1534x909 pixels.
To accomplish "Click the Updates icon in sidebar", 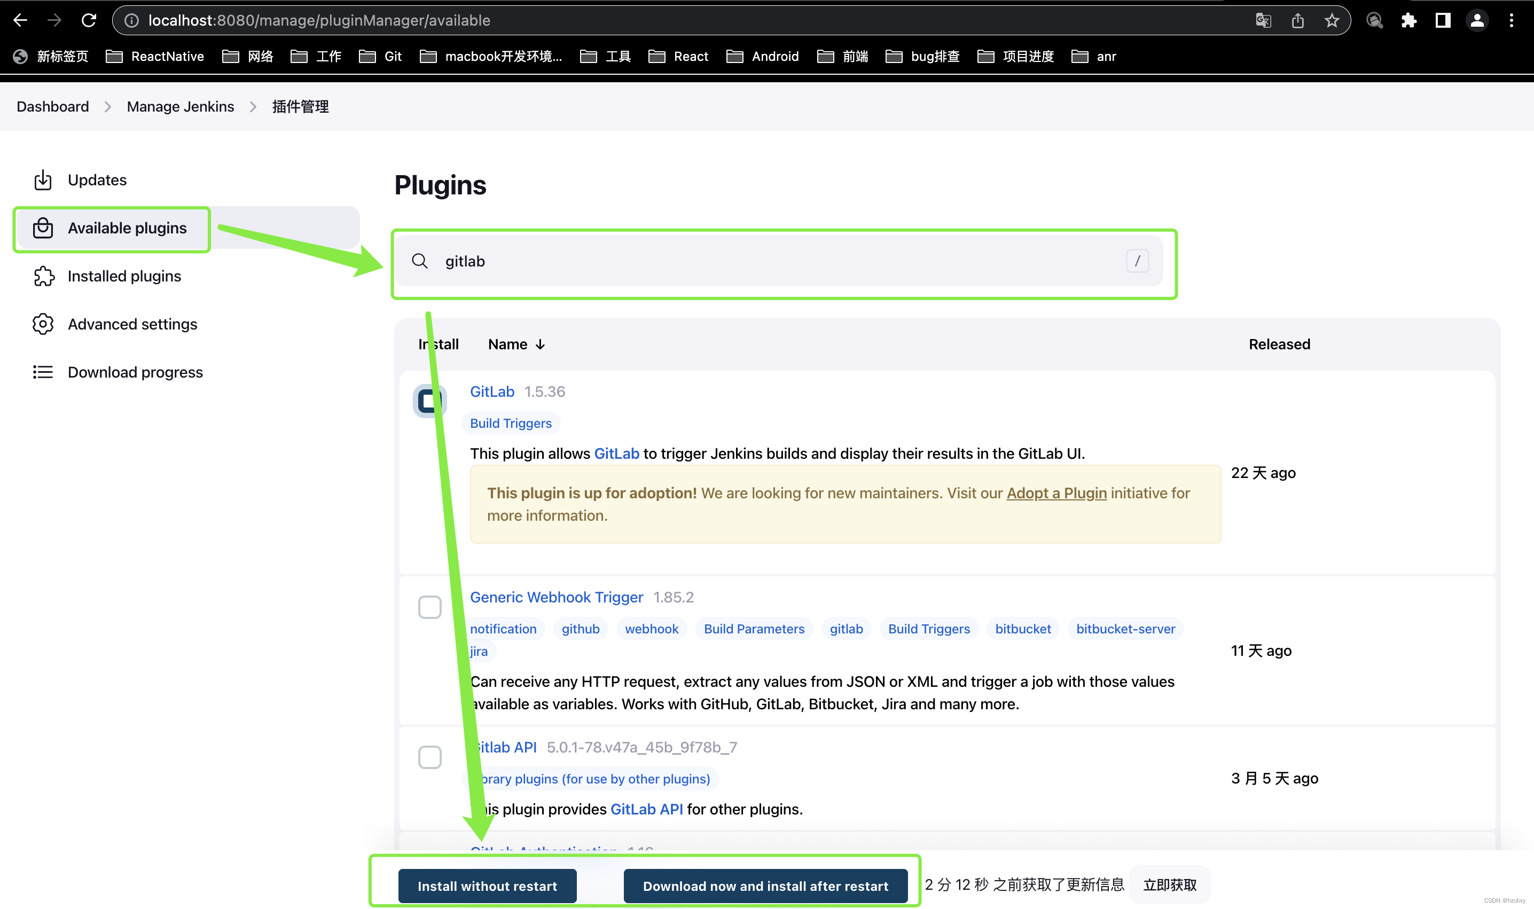I will 43,179.
